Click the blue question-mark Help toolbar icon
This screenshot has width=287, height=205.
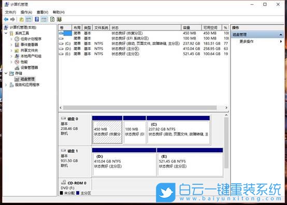coord(37,19)
